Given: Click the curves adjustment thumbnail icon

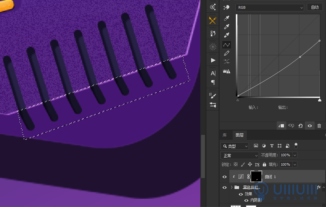Looking at the screenshot, I should [241, 177].
